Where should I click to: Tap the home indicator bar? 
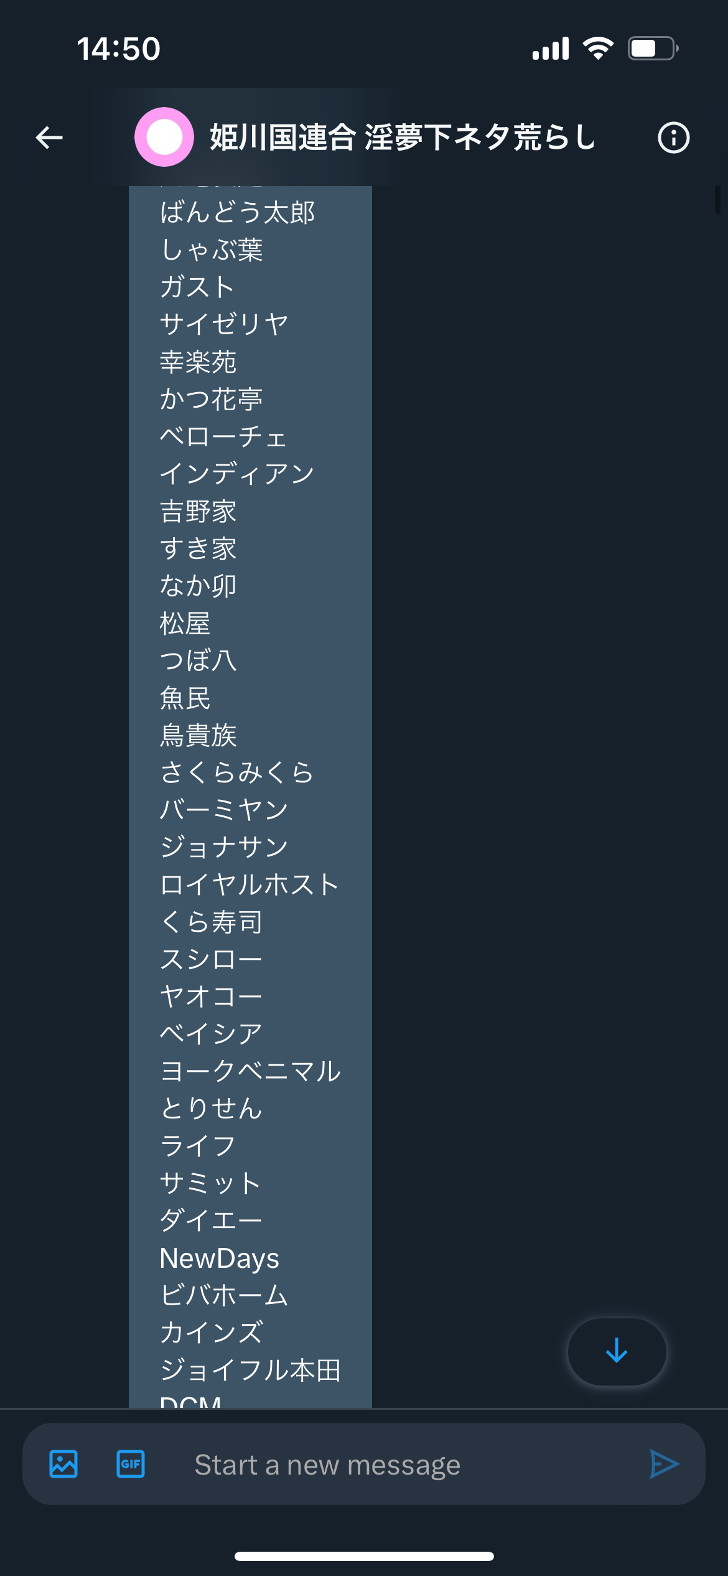[x=364, y=1556]
